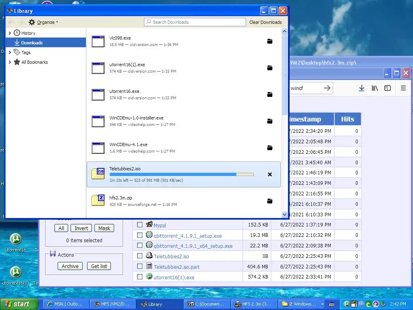413x310 pixels.
Task: Open containing folder for WinCDEmu-4.1.exe
Action: 270,148
